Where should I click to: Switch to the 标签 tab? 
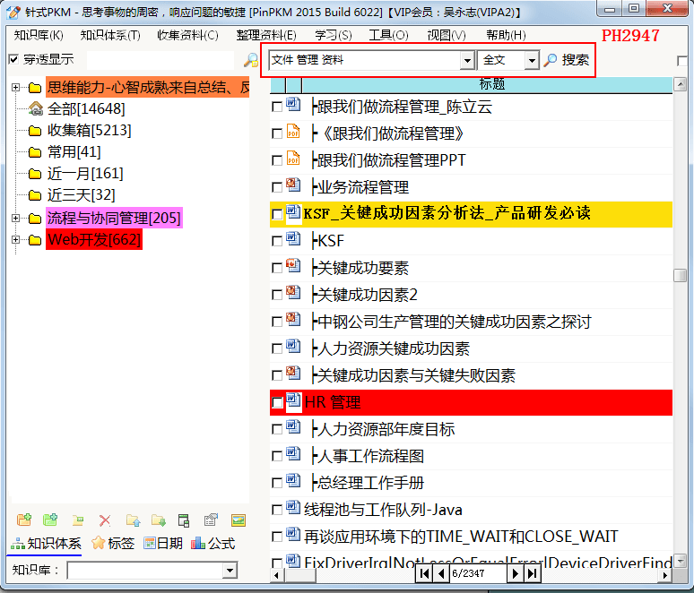pos(112,543)
